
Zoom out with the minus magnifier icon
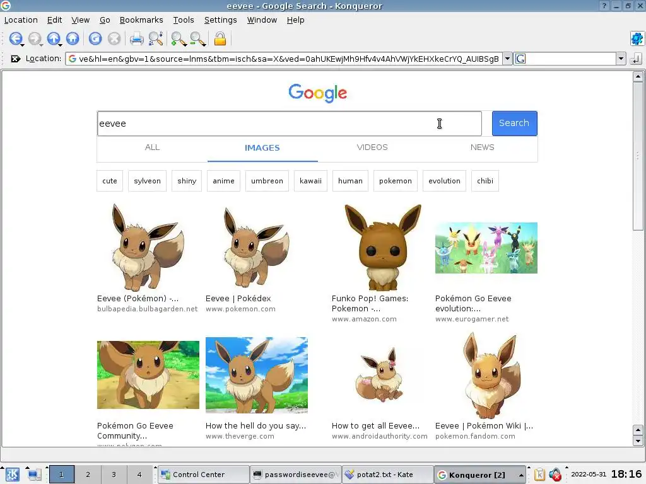pos(197,38)
